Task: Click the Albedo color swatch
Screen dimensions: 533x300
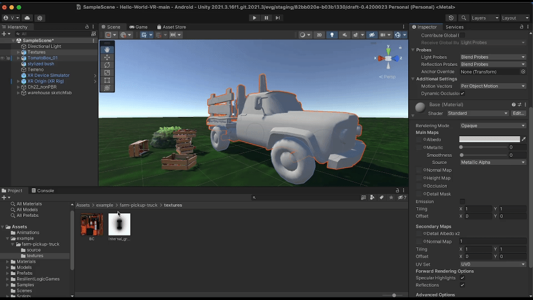Action: tap(489, 139)
